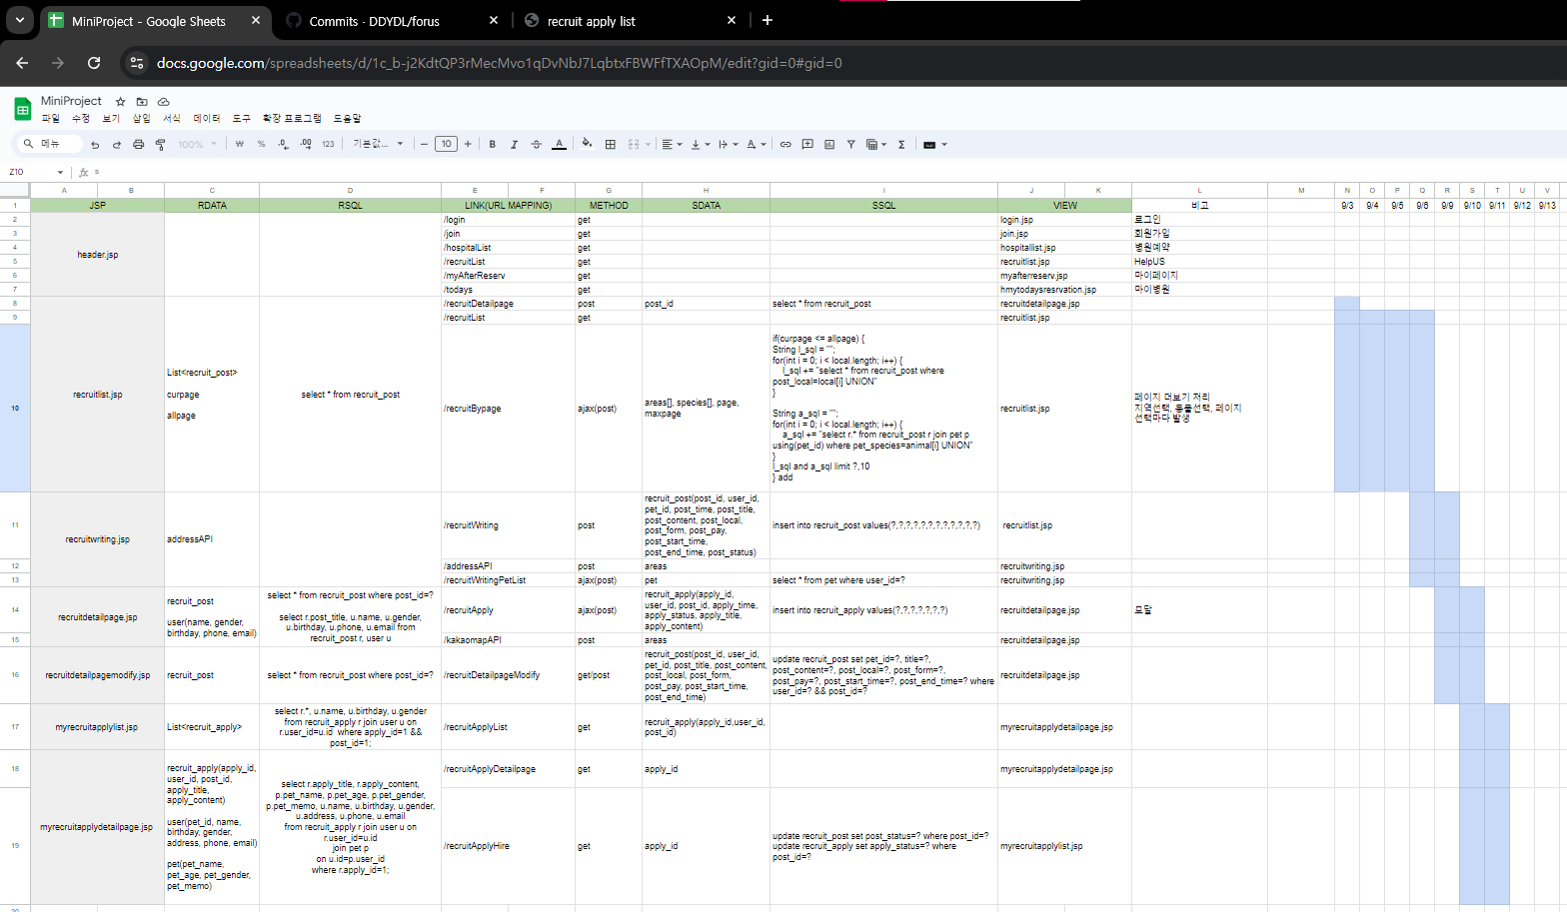Click the browser address bar
This screenshot has height=912, width=1567.
[x=500, y=63]
